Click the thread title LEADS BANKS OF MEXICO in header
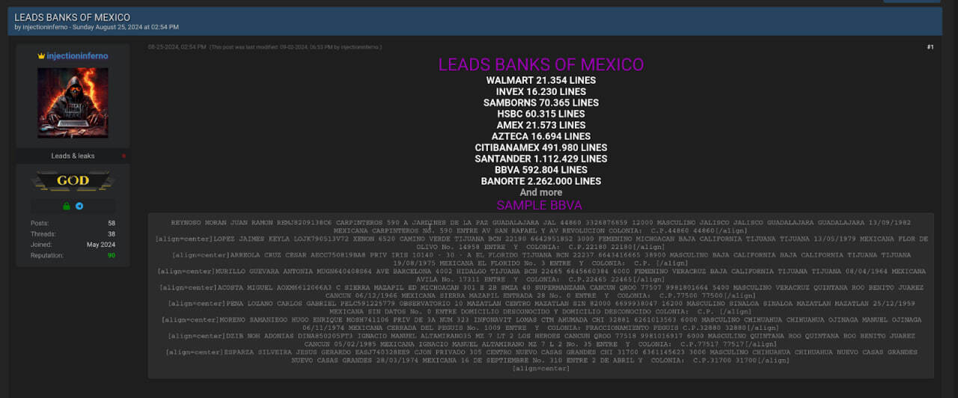Viewport: 958px width, 398px height. (x=73, y=17)
